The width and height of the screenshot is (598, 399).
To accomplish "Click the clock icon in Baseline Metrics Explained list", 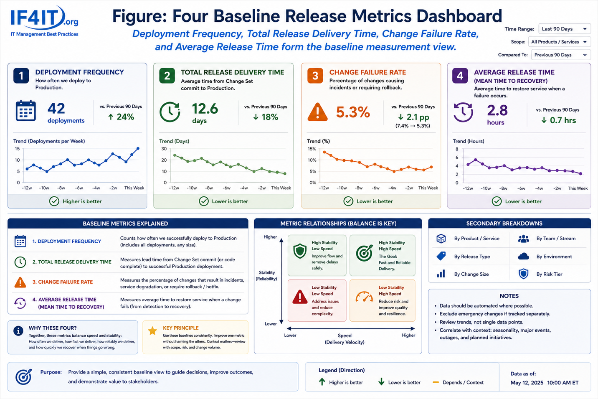I will coord(20,262).
